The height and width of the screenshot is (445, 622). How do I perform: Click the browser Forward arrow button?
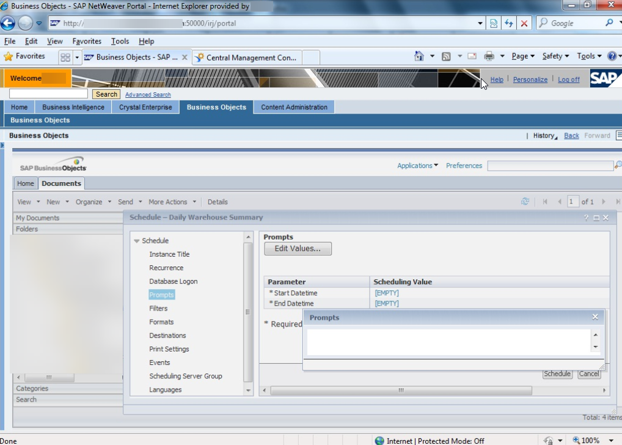(x=26, y=23)
